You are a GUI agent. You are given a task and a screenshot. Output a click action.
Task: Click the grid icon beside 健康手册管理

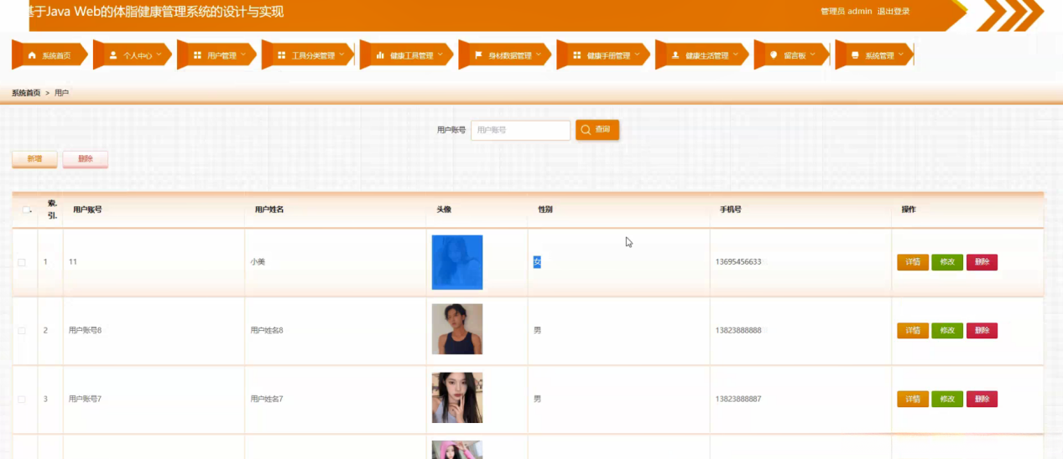pos(577,55)
